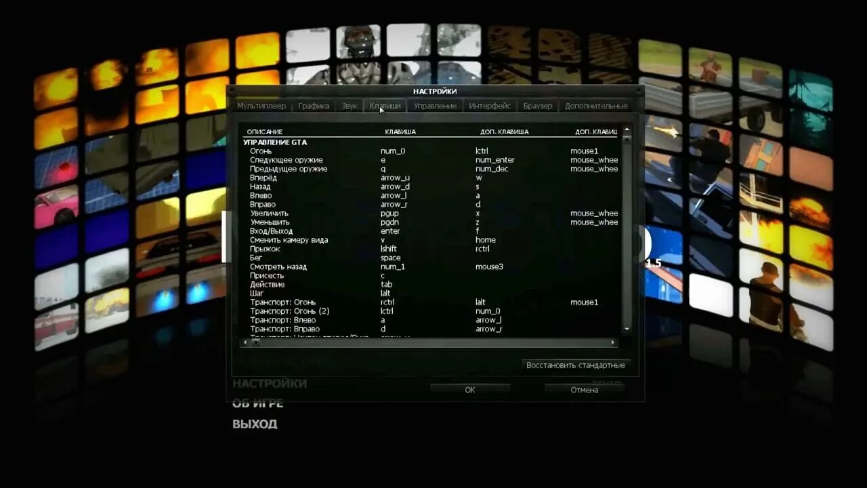Select the Присесть binding row
This screenshot has width=867, height=488.
tap(431, 275)
